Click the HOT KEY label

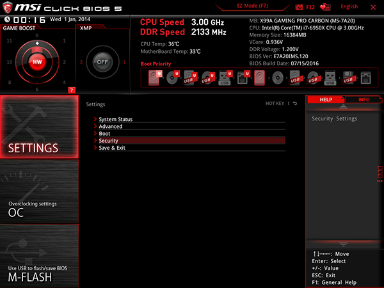pyautogui.click(x=275, y=103)
